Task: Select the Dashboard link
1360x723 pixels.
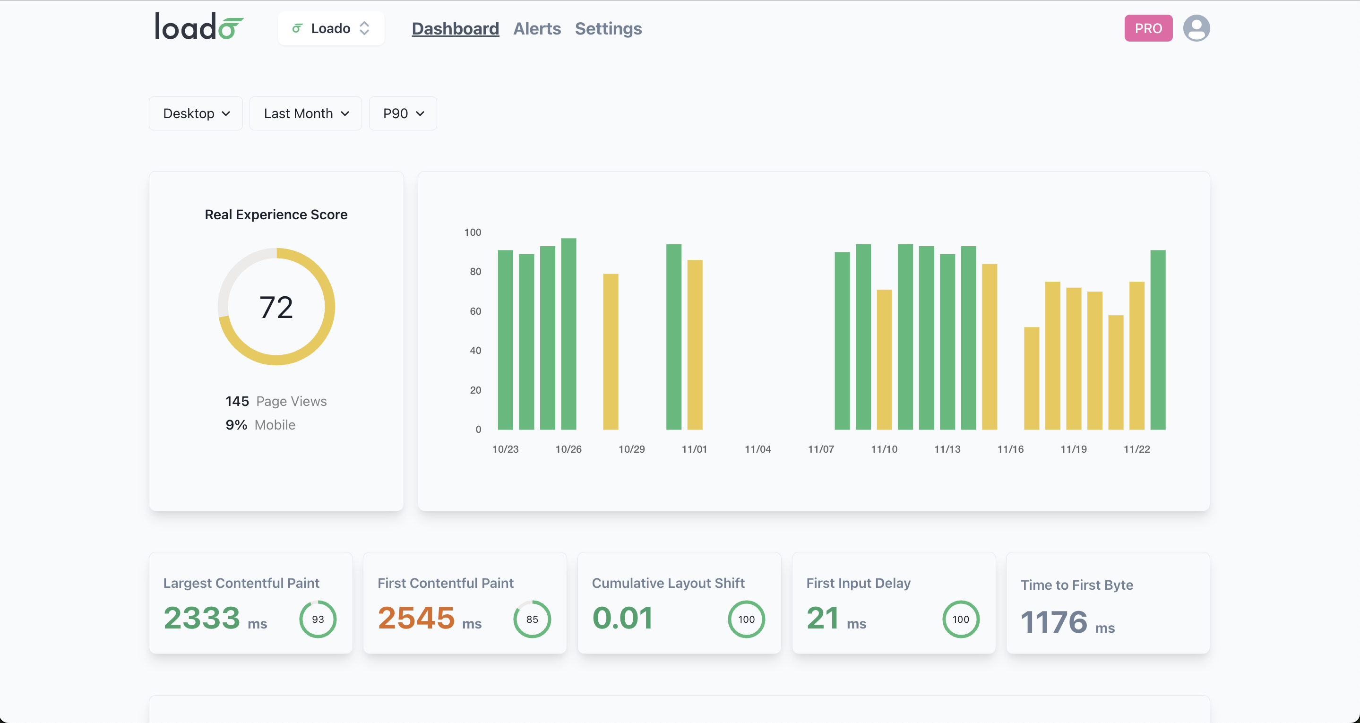Action: click(455, 29)
